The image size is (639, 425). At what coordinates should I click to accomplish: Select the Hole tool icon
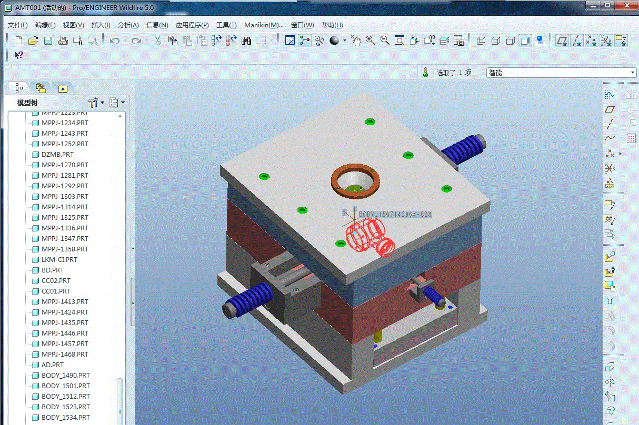610,301
